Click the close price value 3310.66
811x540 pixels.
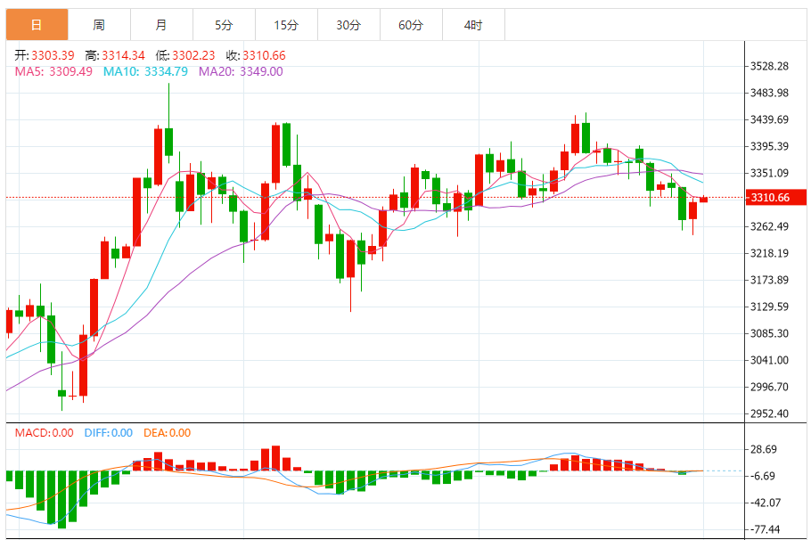tap(264, 55)
